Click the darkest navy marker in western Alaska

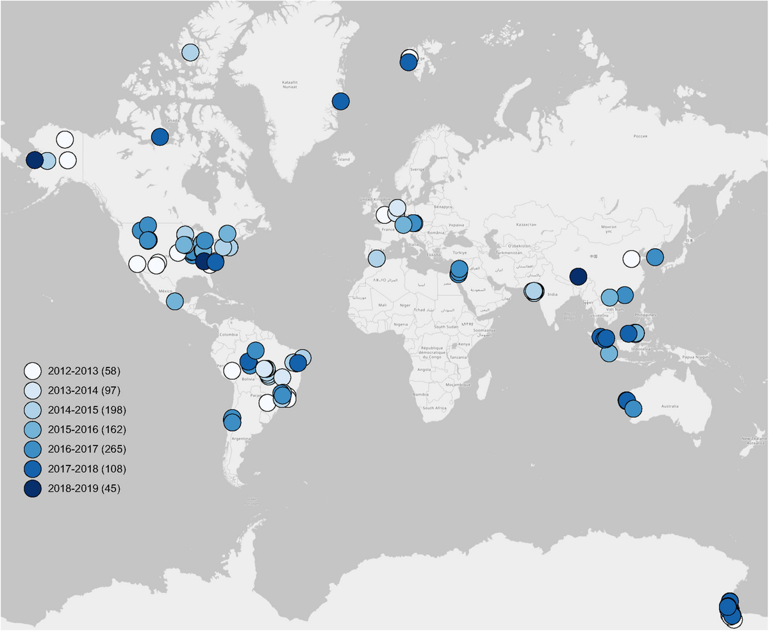click(34, 160)
